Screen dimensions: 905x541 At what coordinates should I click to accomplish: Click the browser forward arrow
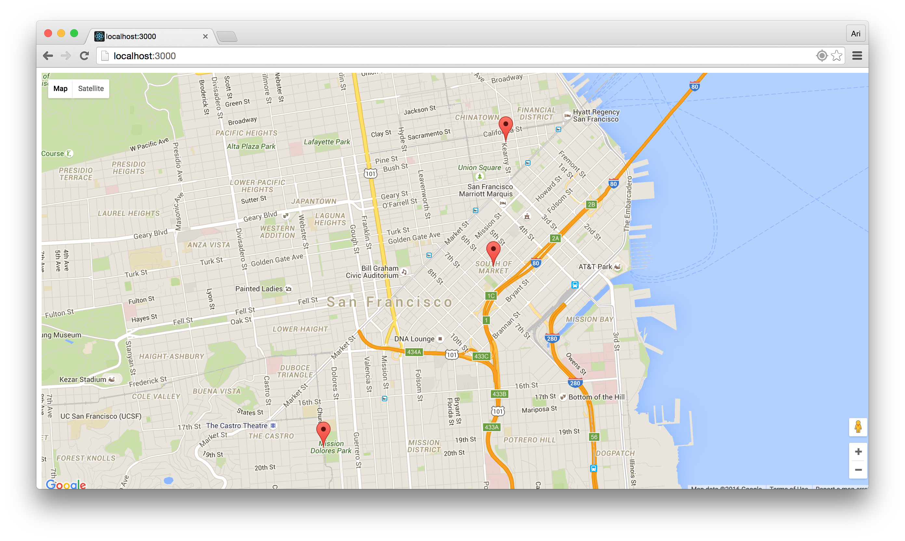[66, 56]
